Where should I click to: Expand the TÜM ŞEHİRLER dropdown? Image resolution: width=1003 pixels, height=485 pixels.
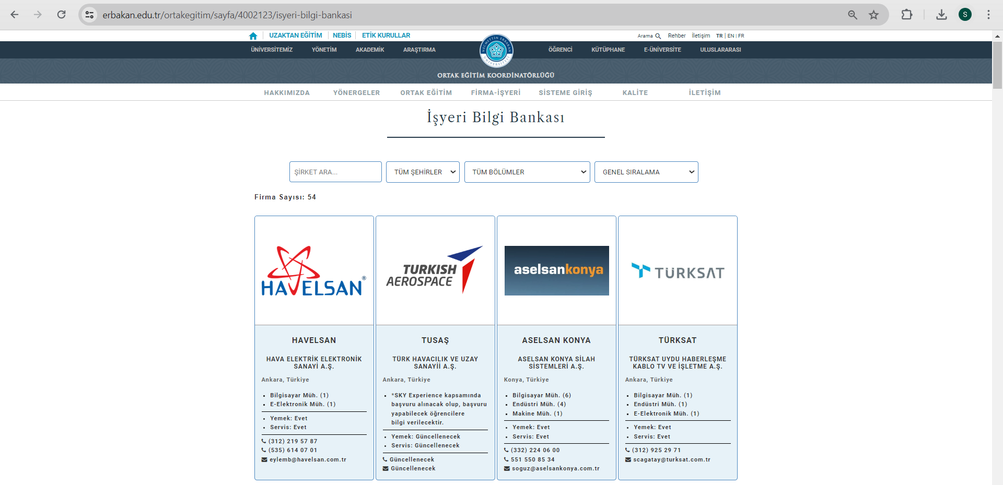[423, 172]
